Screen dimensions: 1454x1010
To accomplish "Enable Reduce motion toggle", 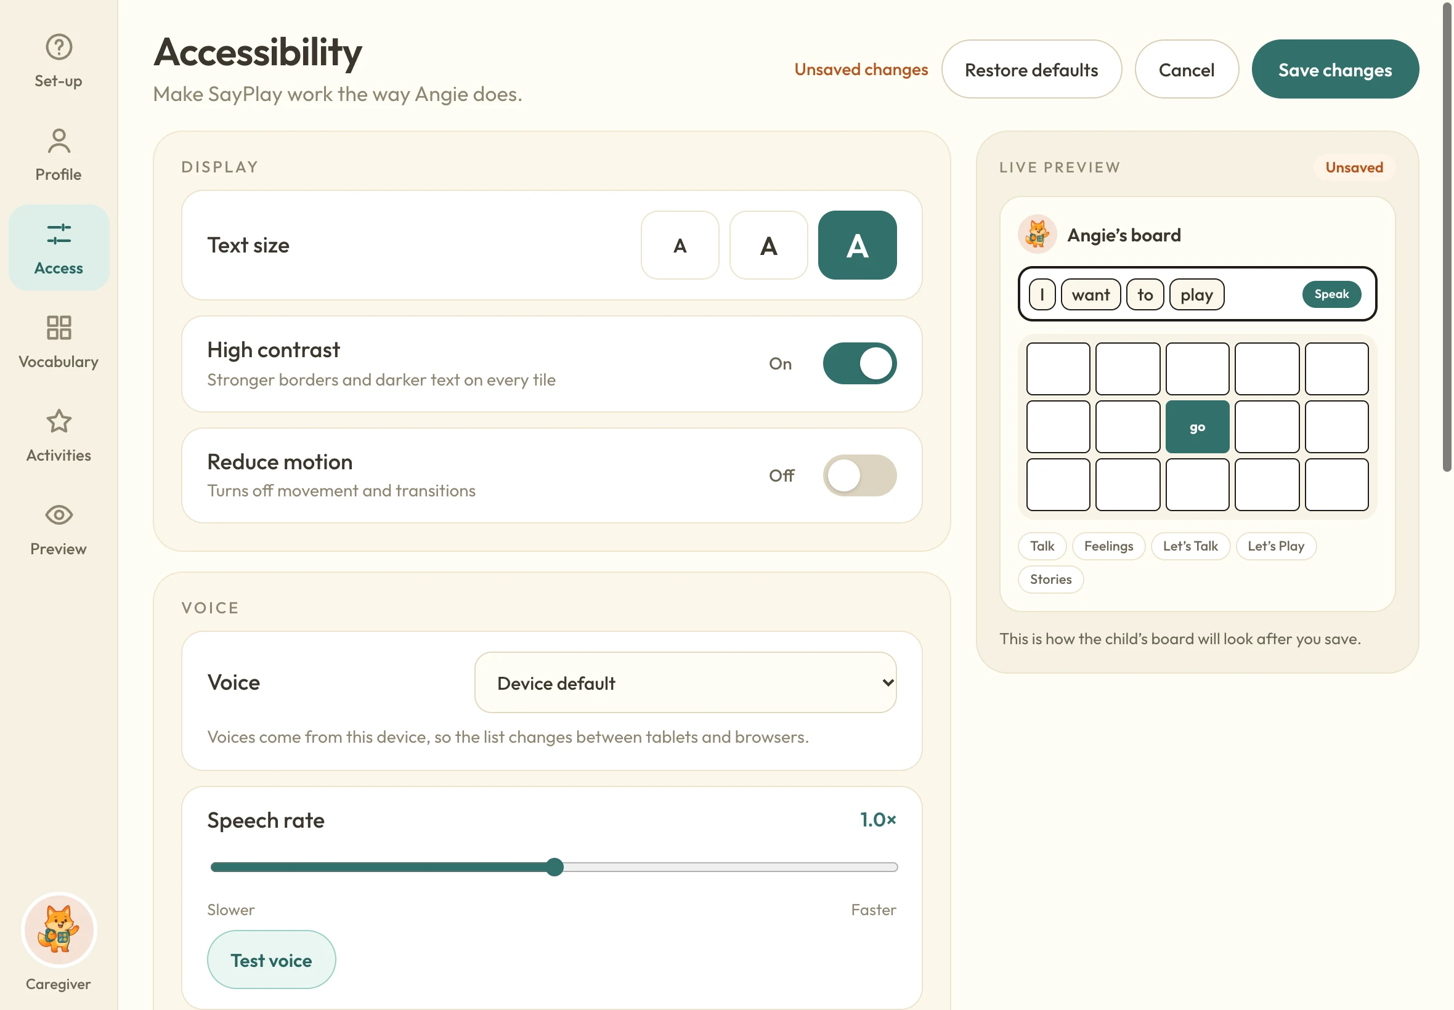I will click(859, 476).
